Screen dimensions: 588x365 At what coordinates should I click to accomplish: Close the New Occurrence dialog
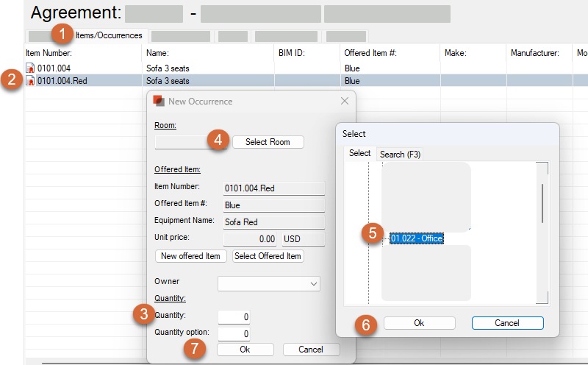click(x=345, y=101)
